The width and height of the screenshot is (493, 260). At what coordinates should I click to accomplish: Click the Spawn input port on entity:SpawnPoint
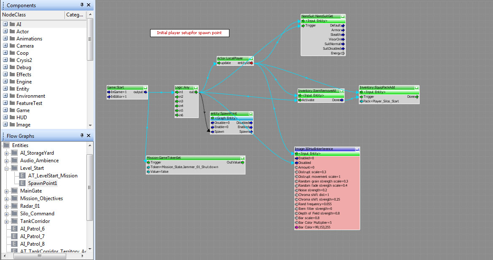click(x=212, y=131)
